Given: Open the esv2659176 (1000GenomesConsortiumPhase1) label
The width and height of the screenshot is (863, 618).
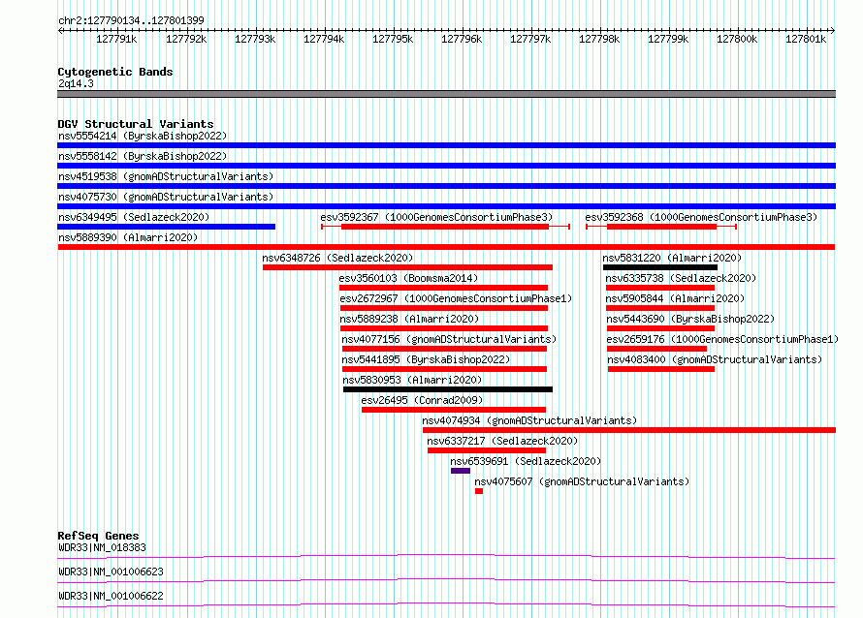Looking at the screenshot, I should point(722,339).
